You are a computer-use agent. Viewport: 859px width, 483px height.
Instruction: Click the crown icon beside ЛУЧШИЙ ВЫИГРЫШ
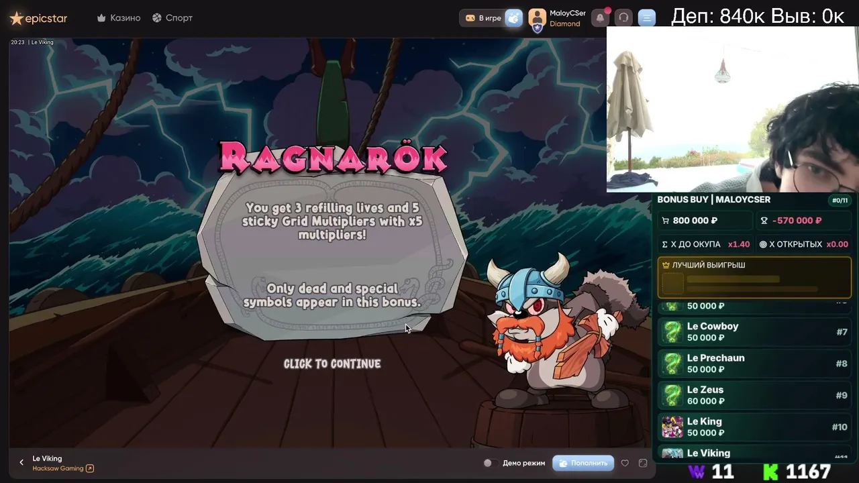point(666,265)
